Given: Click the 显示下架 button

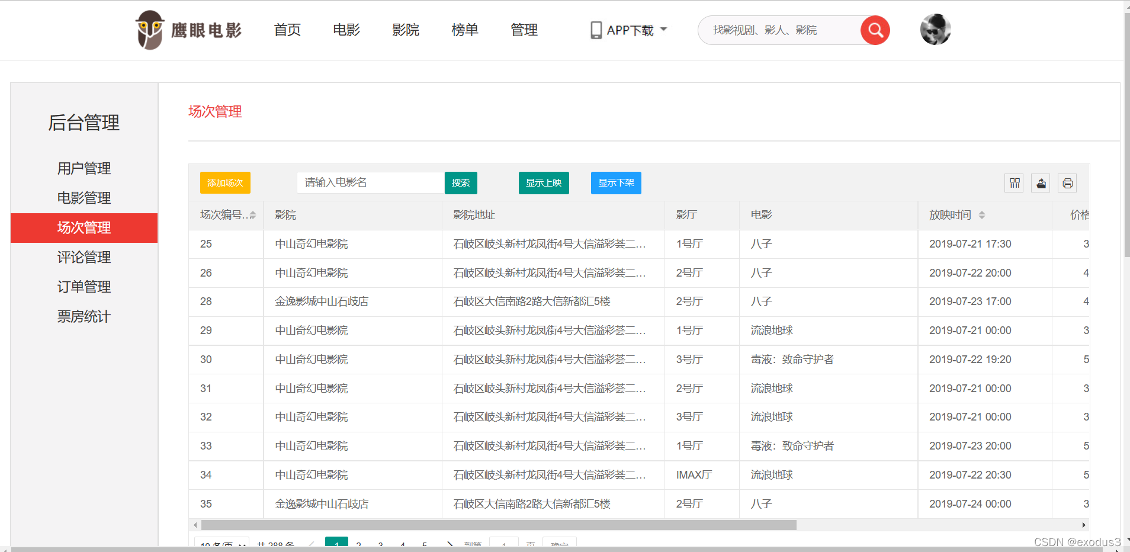Looking at the screenshot, I should [616, 183].
